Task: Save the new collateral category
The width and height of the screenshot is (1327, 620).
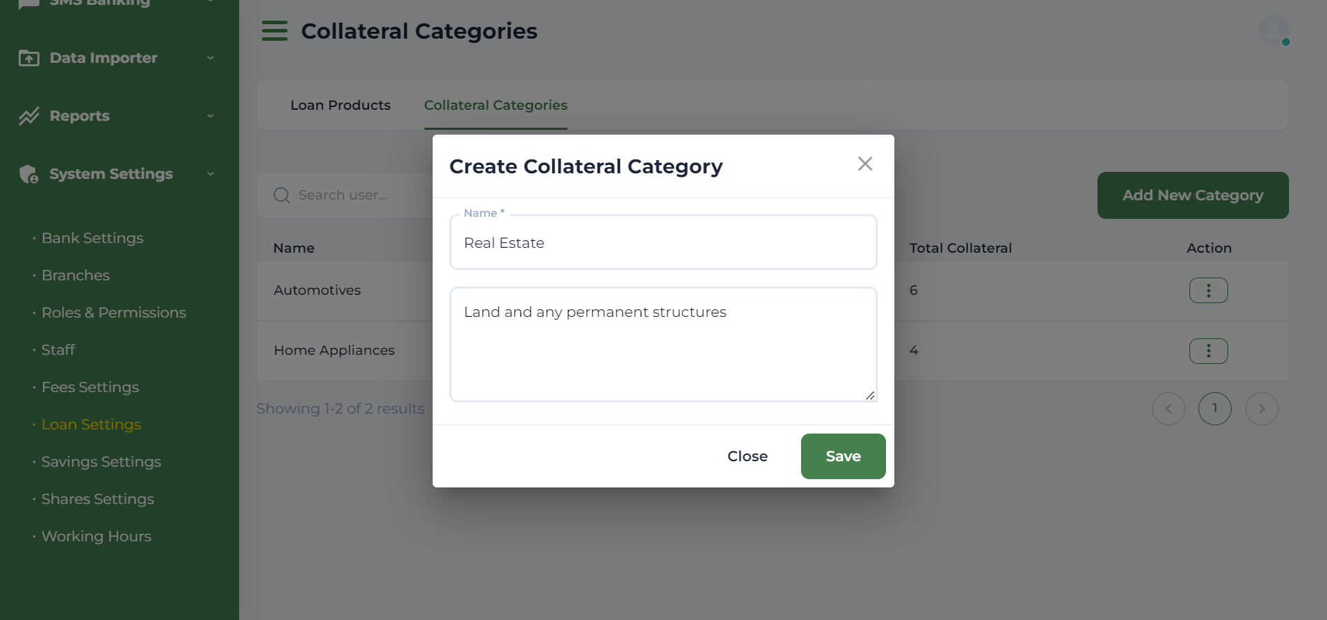Action: click(843, 456)
